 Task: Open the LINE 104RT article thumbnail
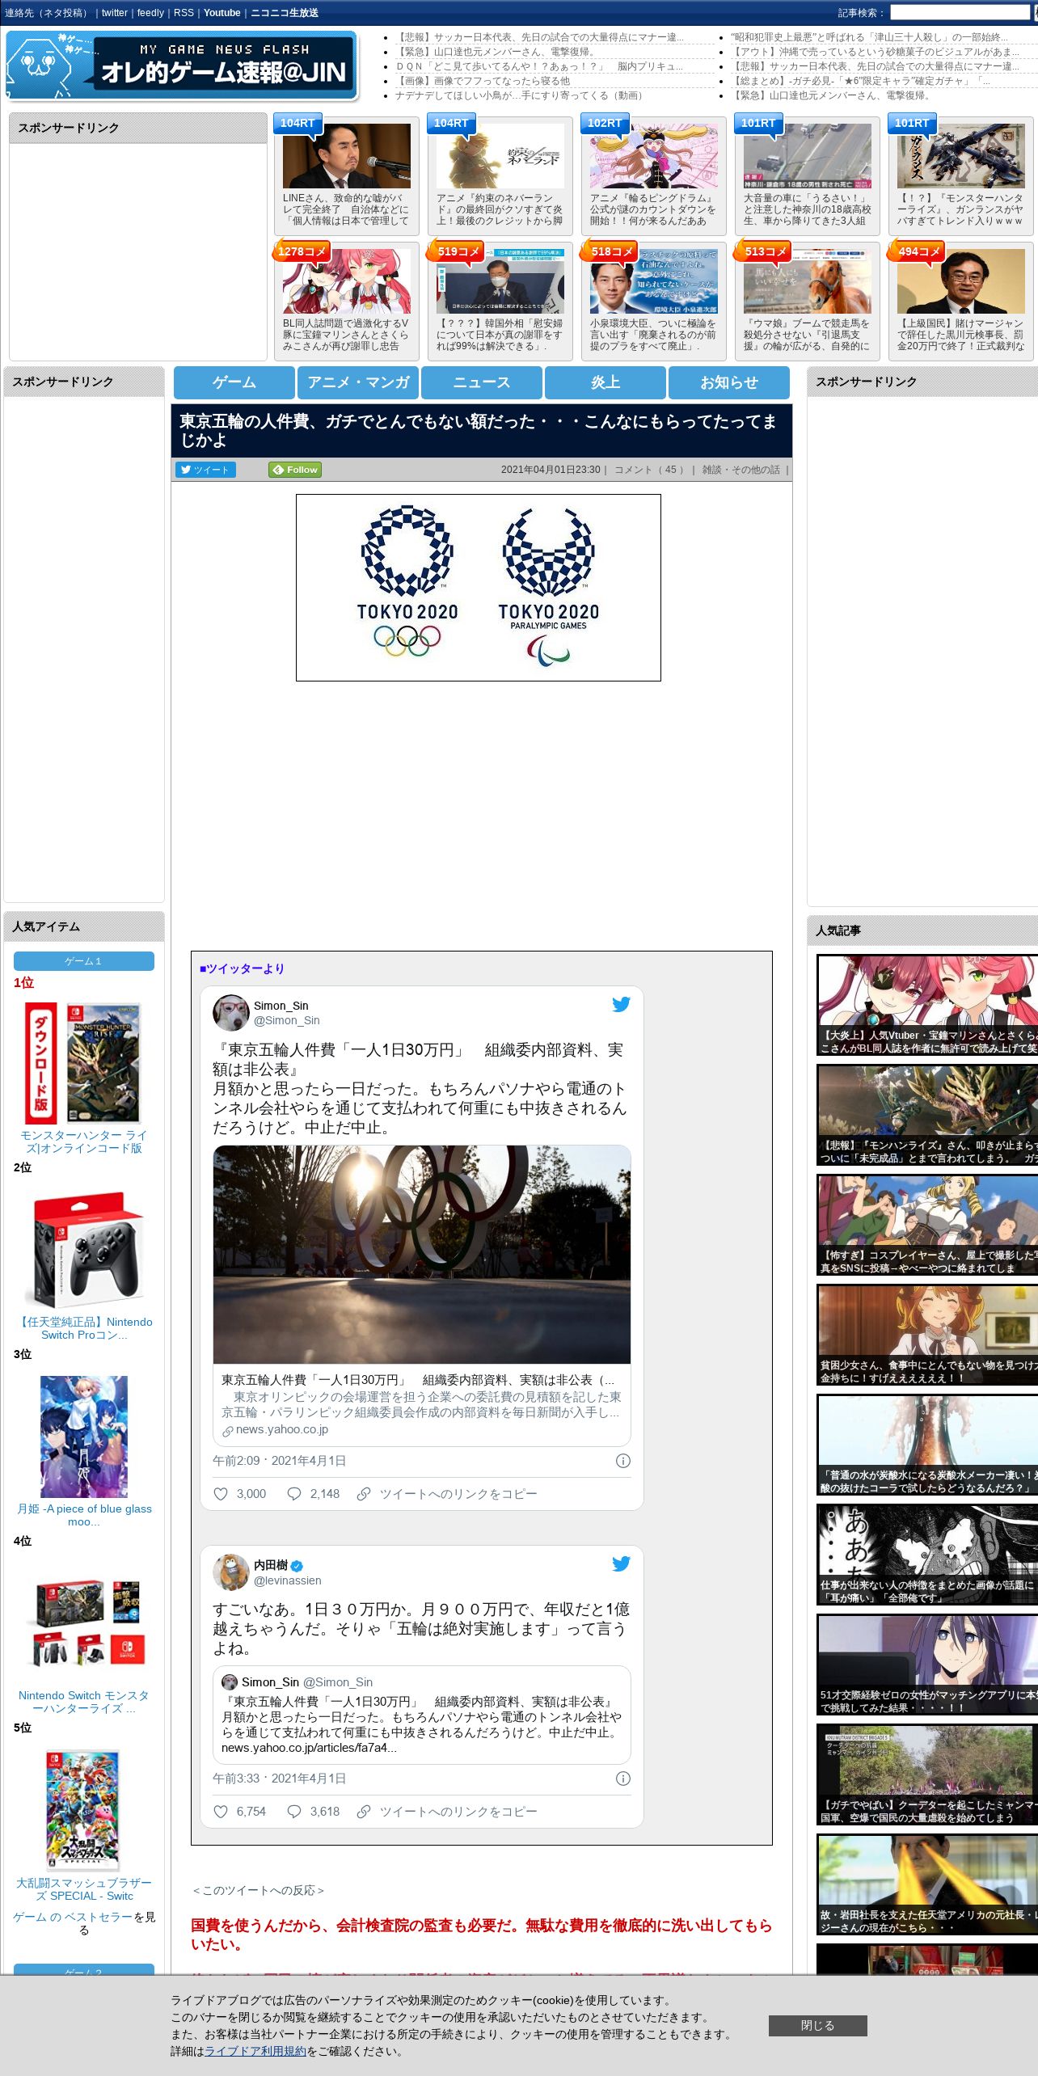click(346, 157)
